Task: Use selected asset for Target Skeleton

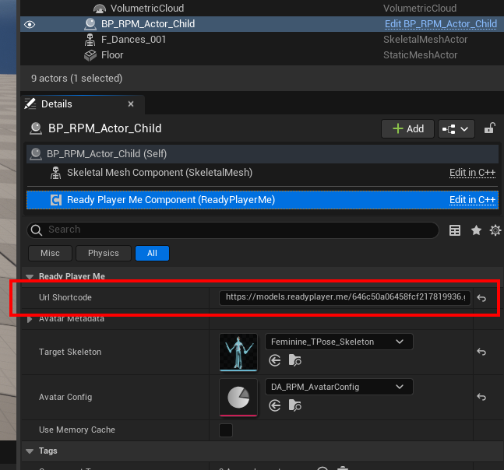Action: tap(275, 360)
